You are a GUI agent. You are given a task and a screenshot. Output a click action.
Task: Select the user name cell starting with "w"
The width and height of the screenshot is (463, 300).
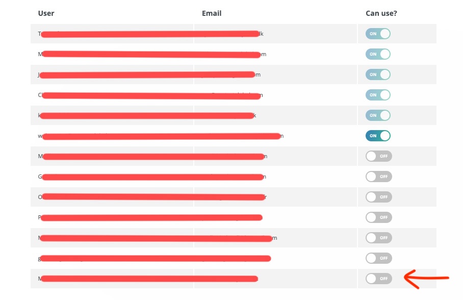112,136
